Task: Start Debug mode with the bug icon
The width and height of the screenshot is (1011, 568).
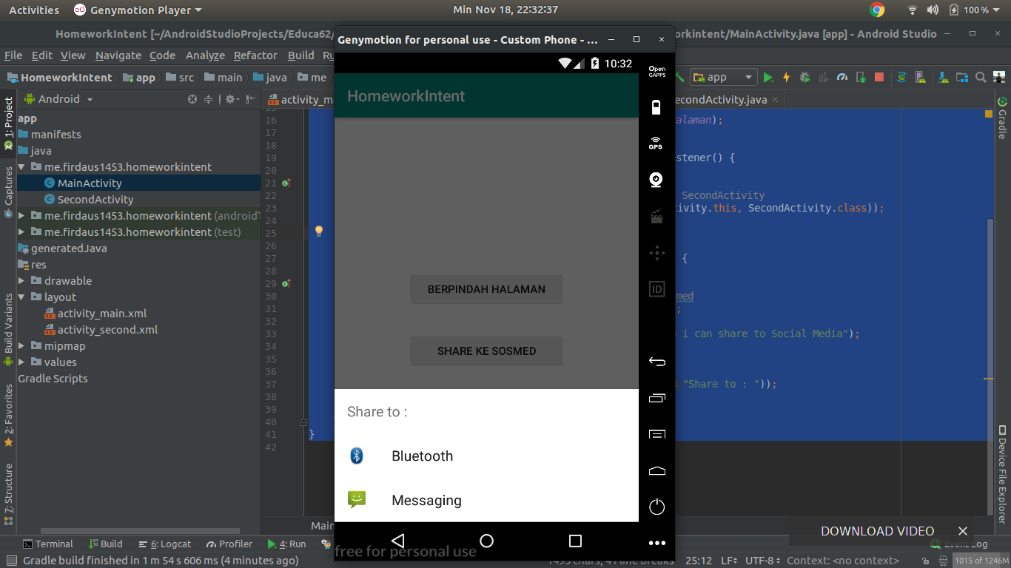Action: (806, 77)
